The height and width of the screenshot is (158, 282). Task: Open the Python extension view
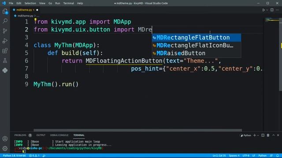pyautogui.click(x=5, y=70)
